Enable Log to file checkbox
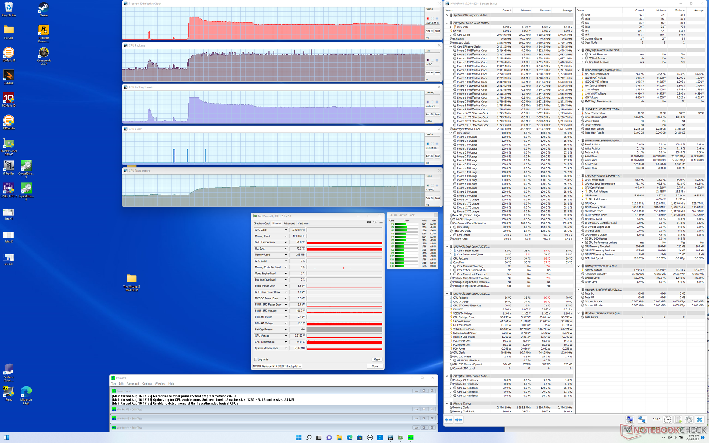Viewport: 709px width, 443px height. point(256,359)
